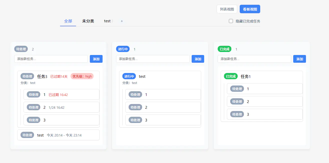This screenshot has height=163, width=329.
Task: Select the 未分类 tab
Action: pos(88,21)
